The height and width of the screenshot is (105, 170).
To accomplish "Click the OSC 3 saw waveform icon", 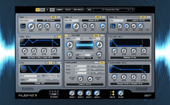I will pos(113,26).
